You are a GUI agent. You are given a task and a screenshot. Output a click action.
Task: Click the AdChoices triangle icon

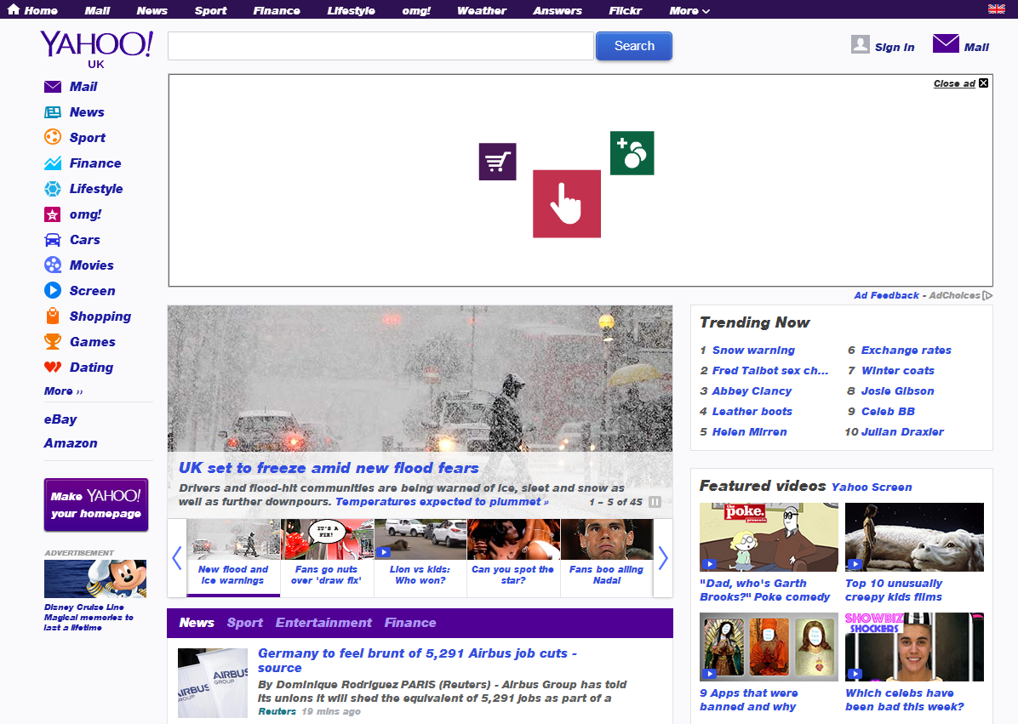(987, 296)
